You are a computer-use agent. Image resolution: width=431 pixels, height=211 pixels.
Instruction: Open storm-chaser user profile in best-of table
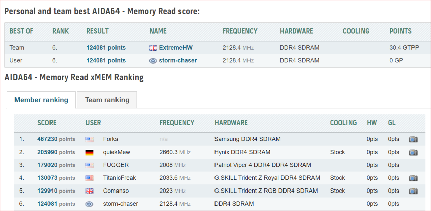tap(177, 61)
